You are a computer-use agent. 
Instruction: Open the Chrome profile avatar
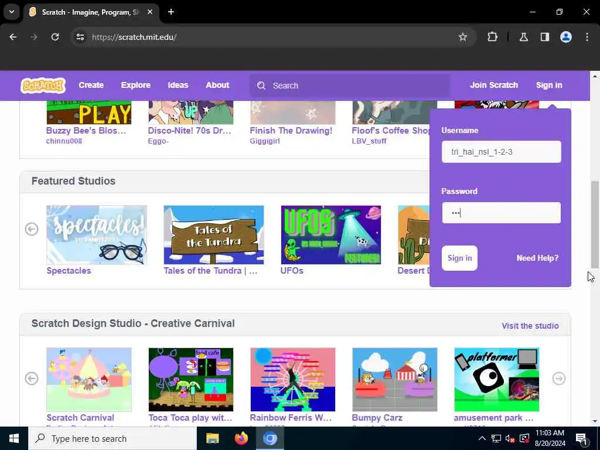[x=566, y=37]
